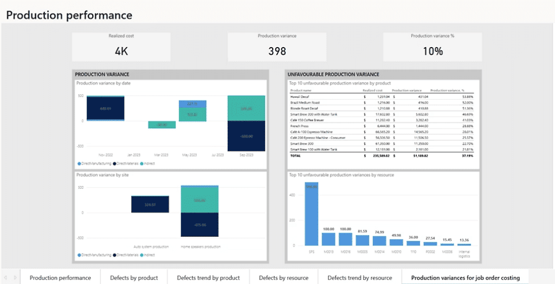The image size is (555, 284).
Task: Select the 1110 bar labeled 36.00
Action: pos(414,243)
